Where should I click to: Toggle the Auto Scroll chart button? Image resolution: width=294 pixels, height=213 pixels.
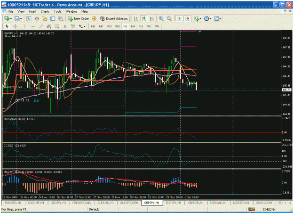179,18
